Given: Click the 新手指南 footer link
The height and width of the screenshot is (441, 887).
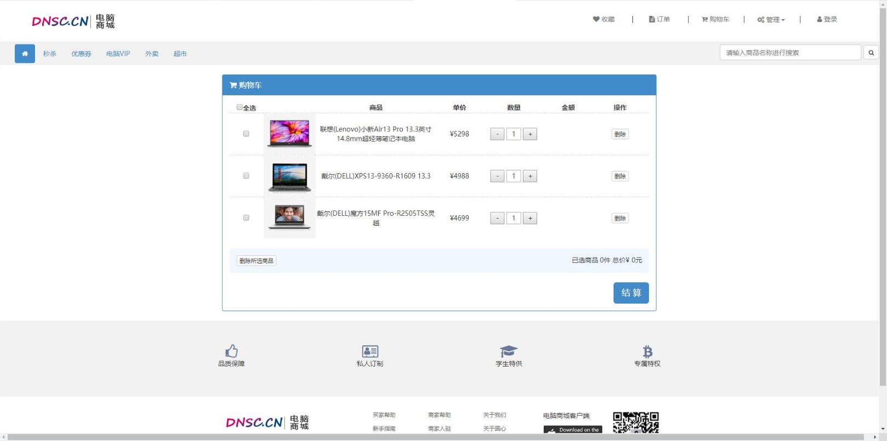Looking at the screenshot, I should (384, 428).
